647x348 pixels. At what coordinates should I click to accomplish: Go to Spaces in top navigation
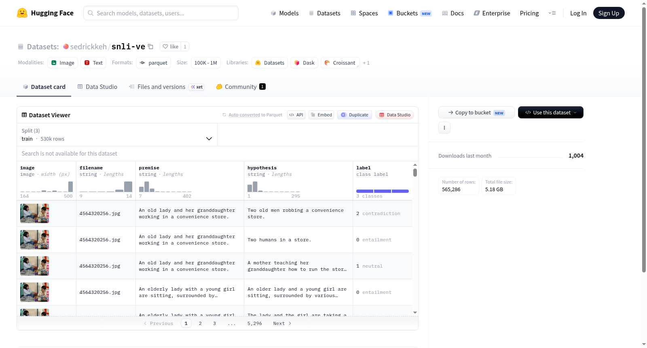coord(364,13)
